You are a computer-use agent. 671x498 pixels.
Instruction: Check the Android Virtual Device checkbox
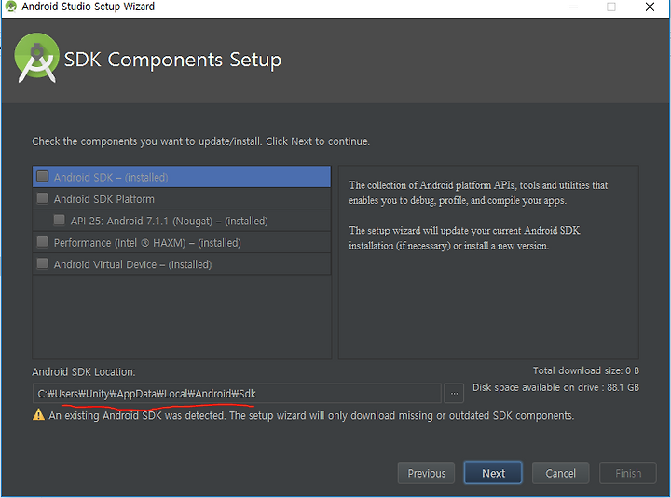42,263
